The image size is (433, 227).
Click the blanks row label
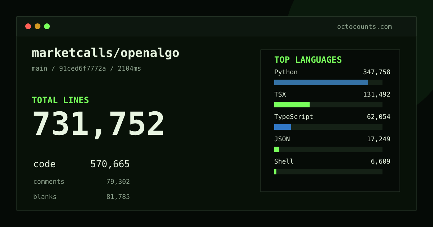(45, 197)
